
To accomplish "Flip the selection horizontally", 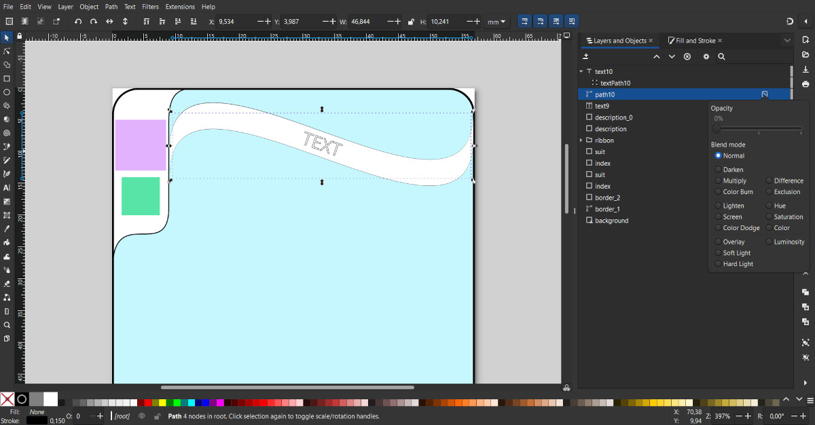I will pyautogui.click(x=109, y=22).
